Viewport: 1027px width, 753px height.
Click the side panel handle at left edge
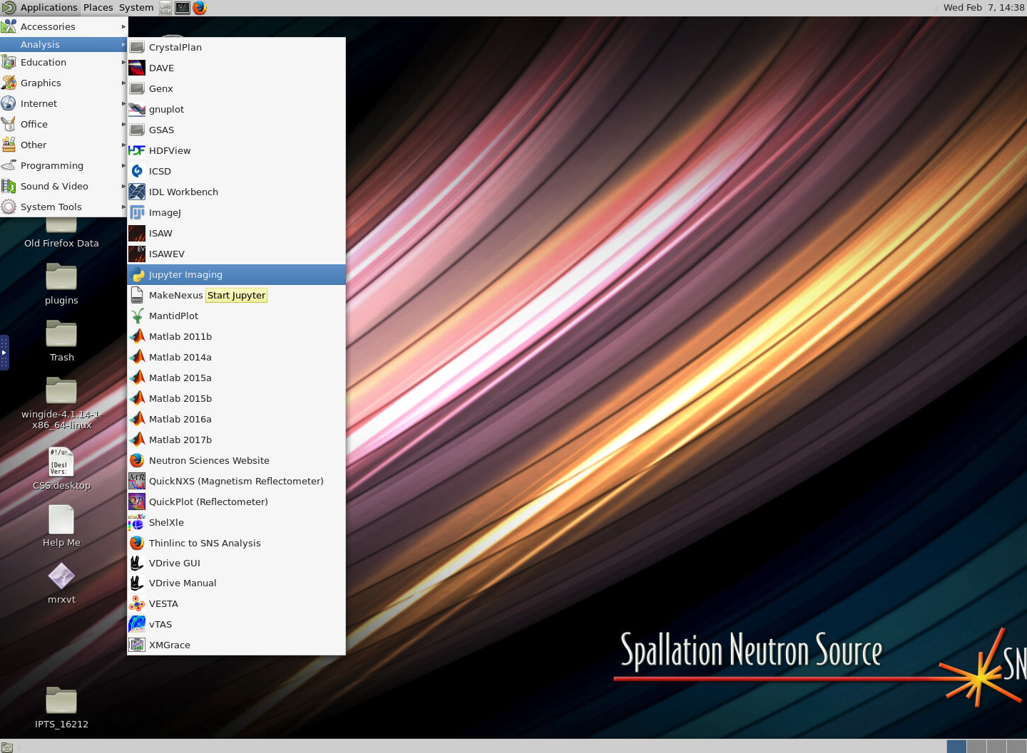click(x=4, y=353)
